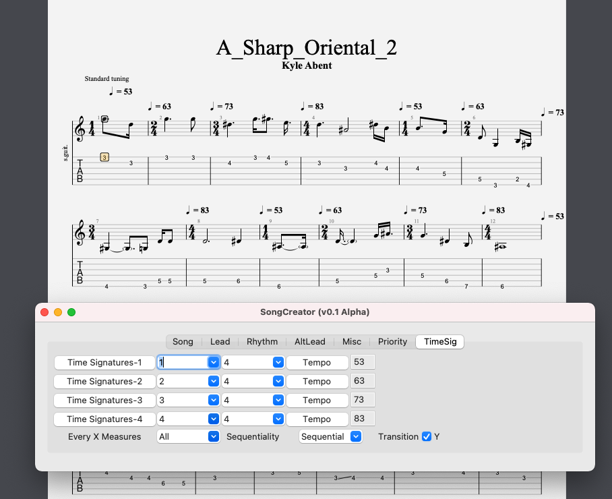The image size is (612, 499).
Task: Click the highlighted tab note 3 in measure 1
Action: 104,157
